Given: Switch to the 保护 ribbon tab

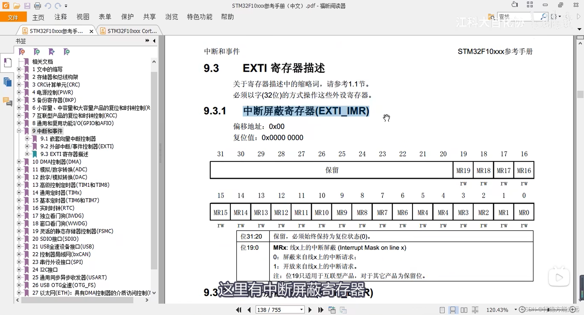Looking at the screenshot, I should point(127,17).
